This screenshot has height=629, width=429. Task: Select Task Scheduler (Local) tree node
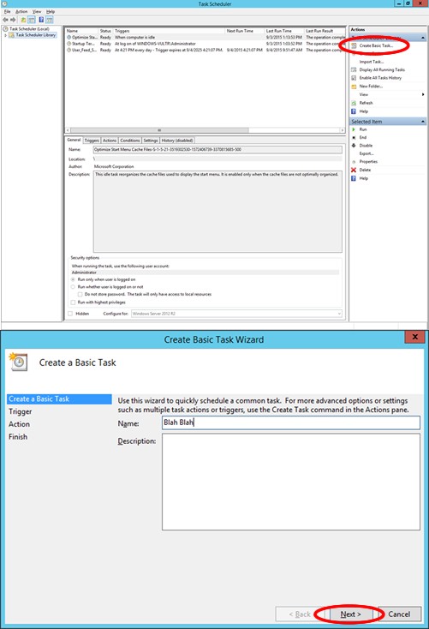pos(29,29)
